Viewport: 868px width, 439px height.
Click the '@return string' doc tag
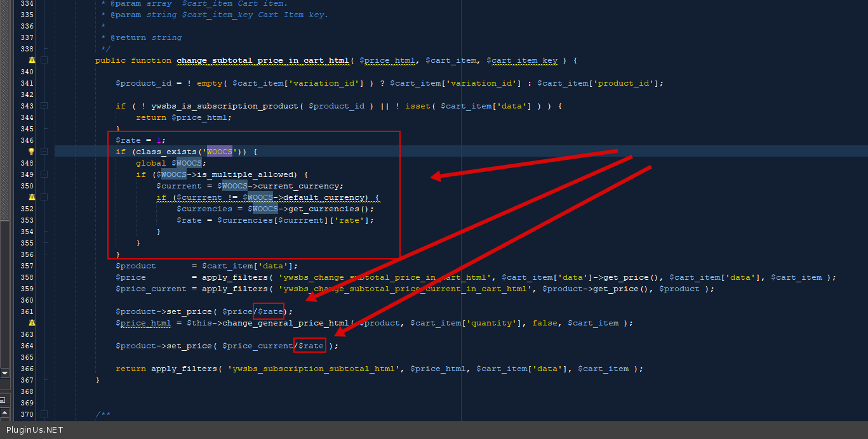146,37
